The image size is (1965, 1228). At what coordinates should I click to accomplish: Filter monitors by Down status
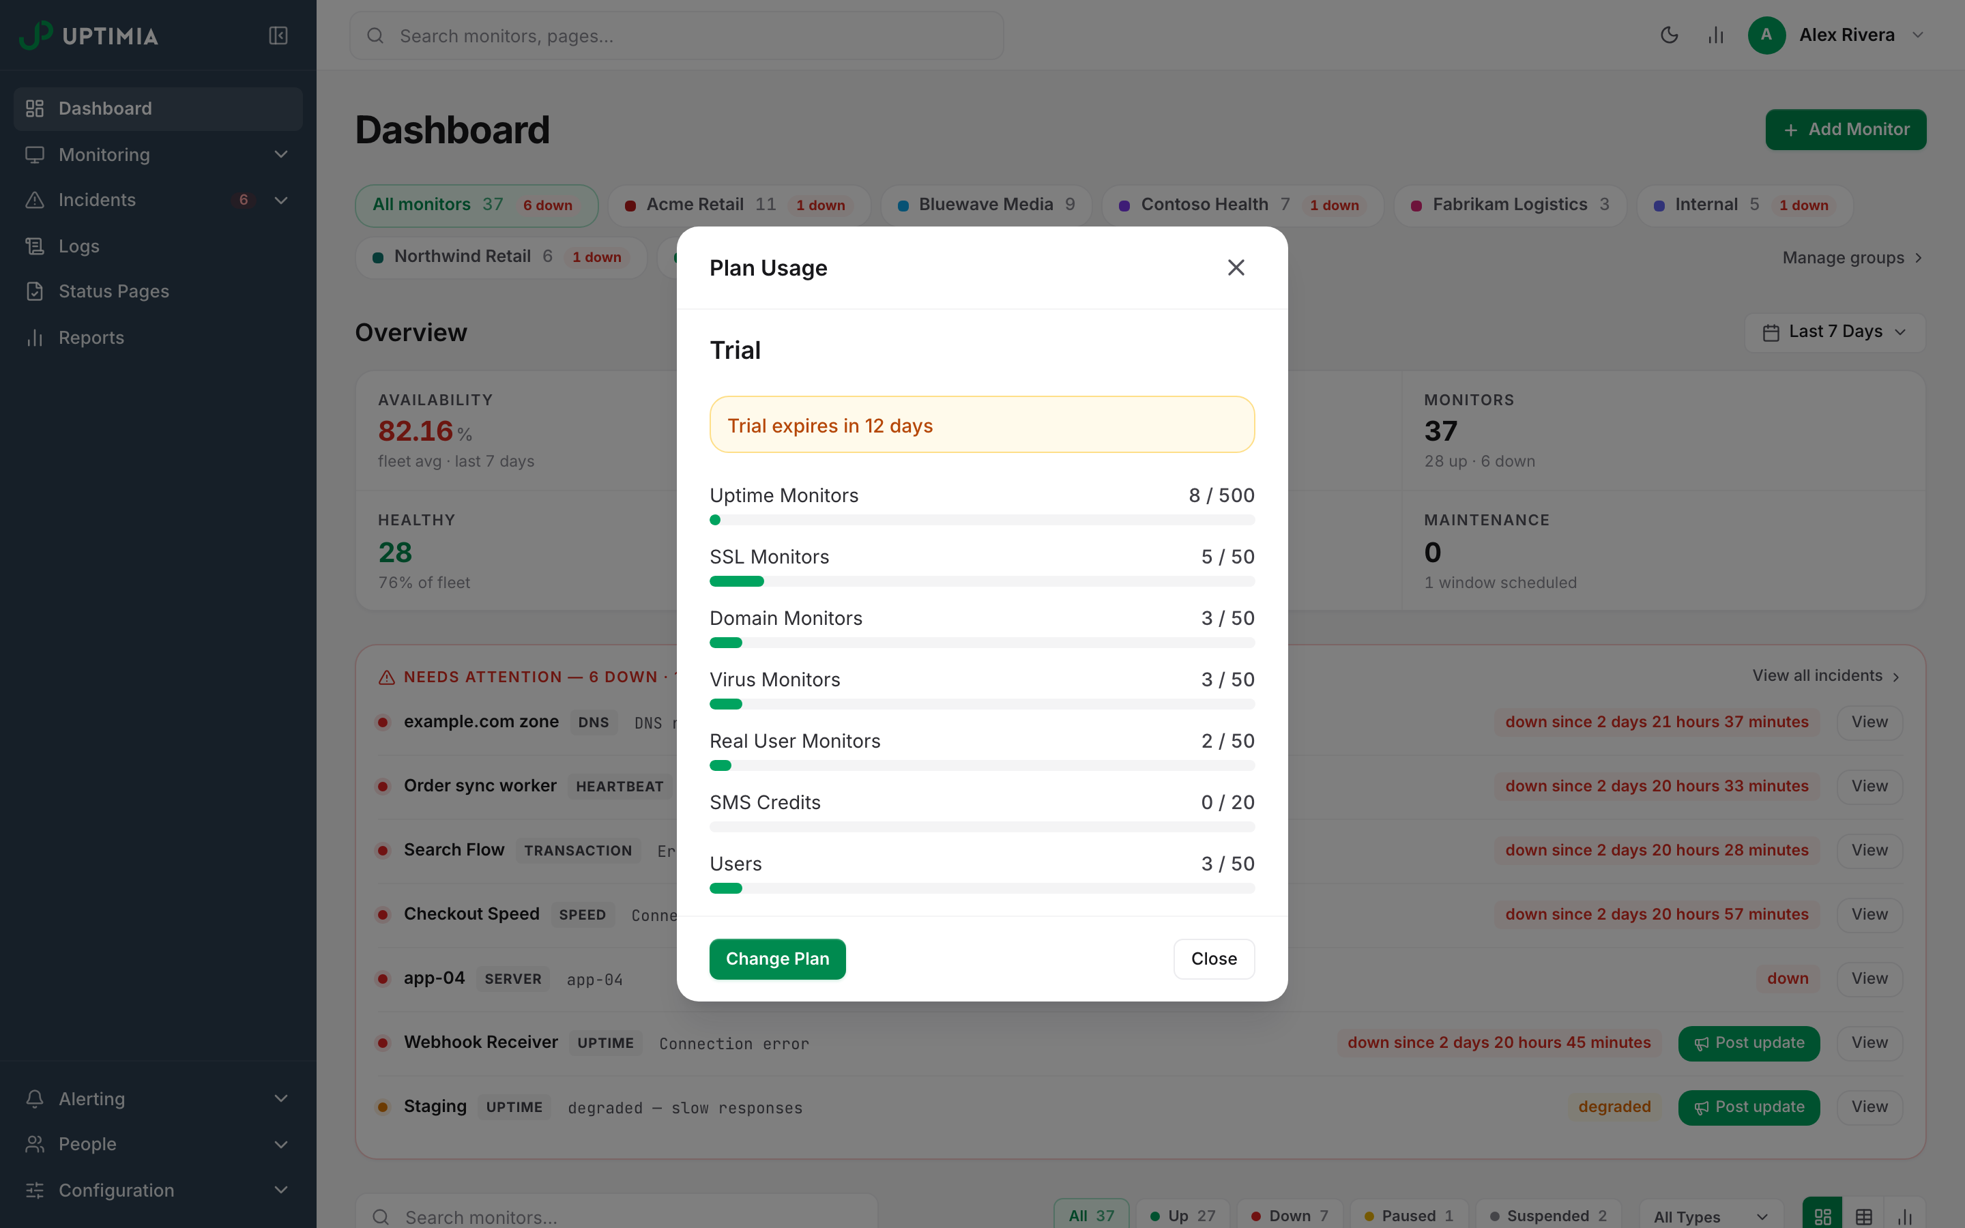(1290, 1216)
